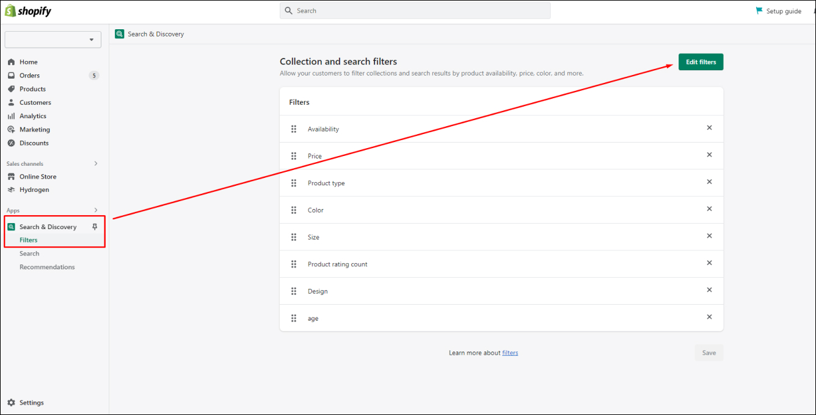Remove the Availability filter
The width and height of the screenshot is (816, 415).
click(709, 128)
